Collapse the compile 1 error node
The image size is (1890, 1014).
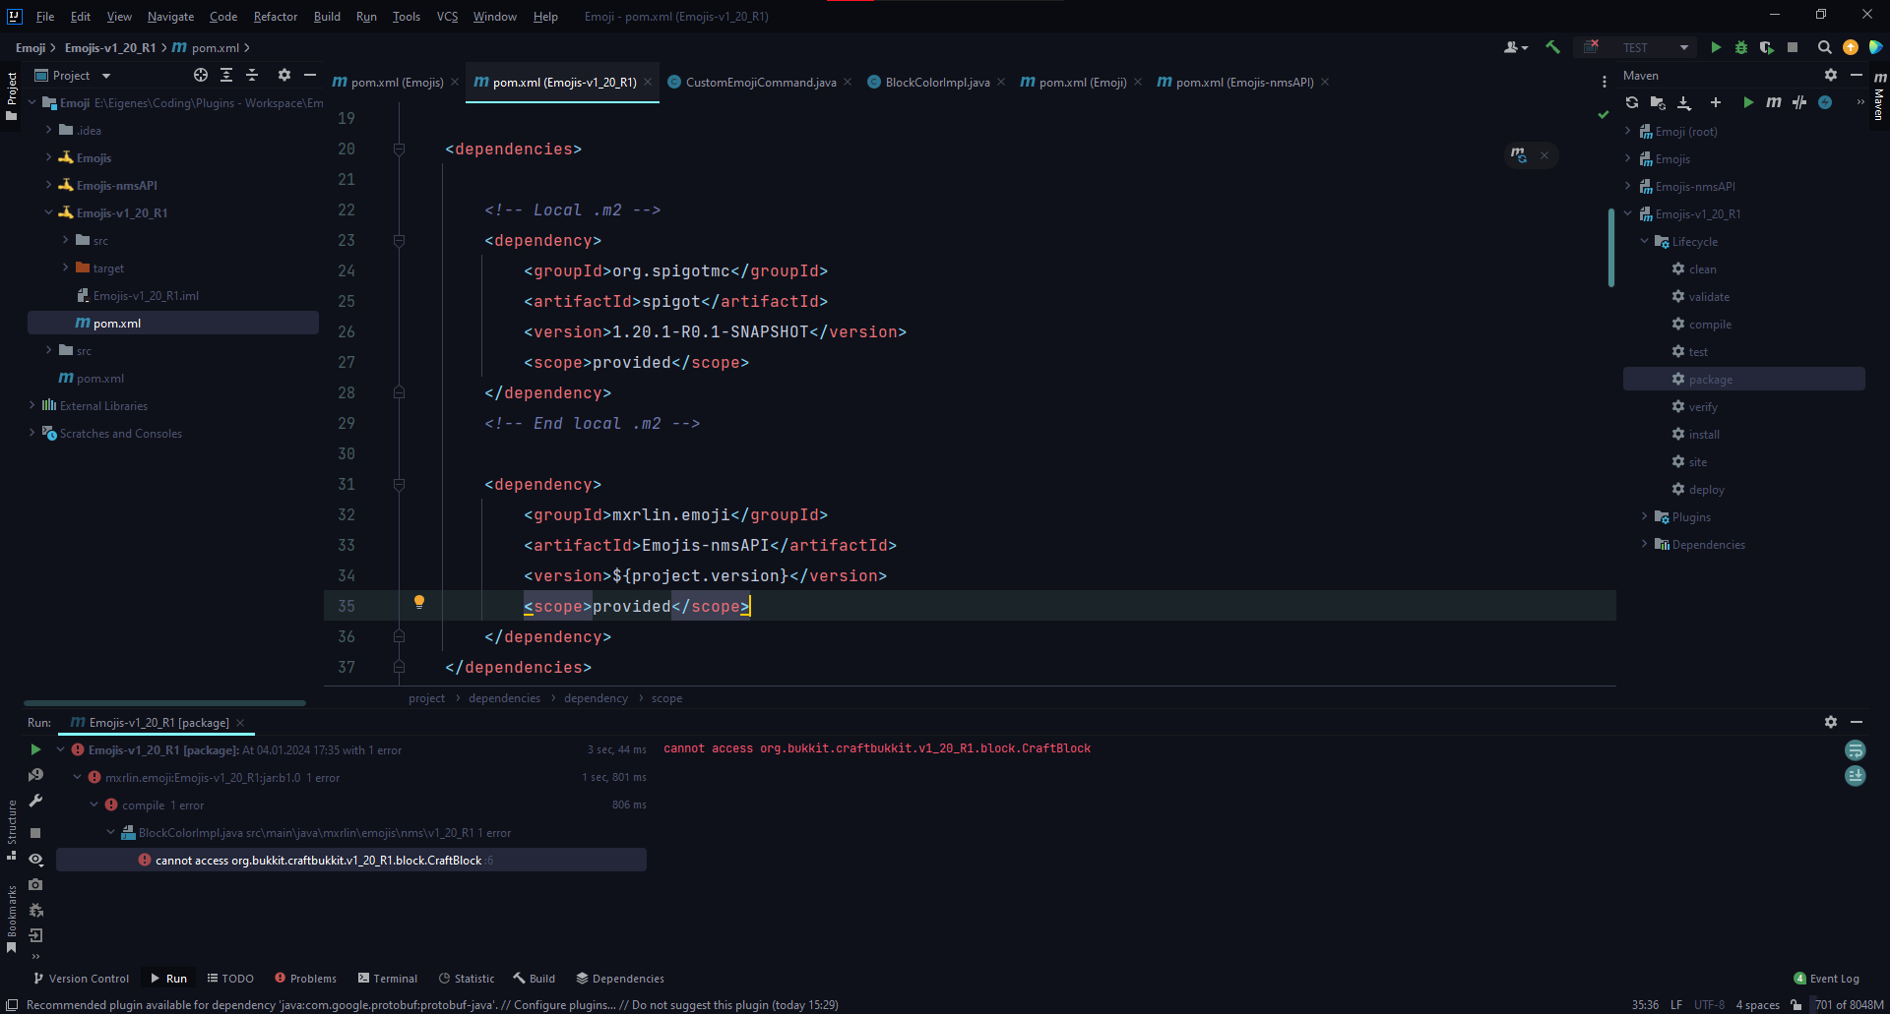(x=94, y=805)
